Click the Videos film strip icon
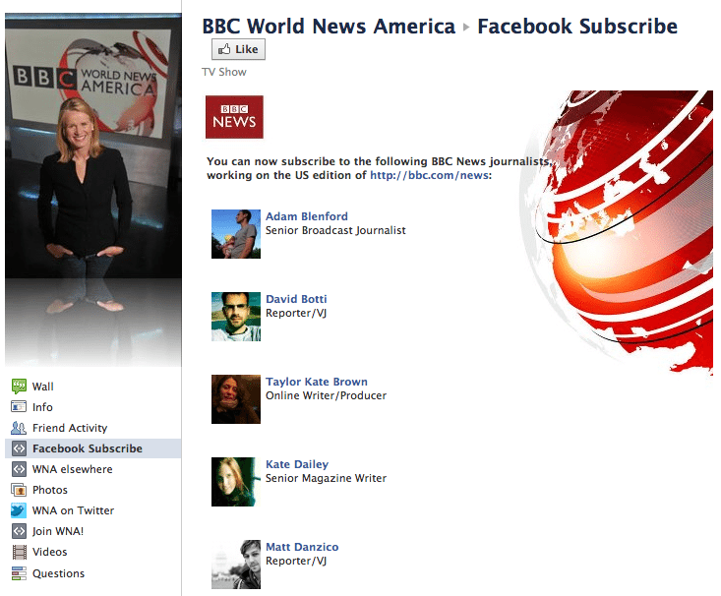 pos(19,552)
